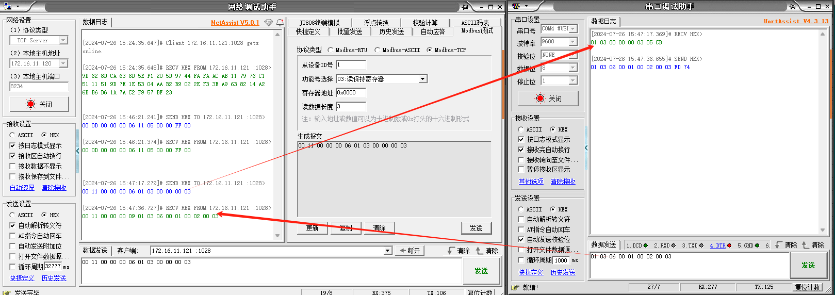Image resolution: width=835 pixels, height=295 pixels.
Task: Expand the TCP Server protocol type dropdown
Action: click(63, 40)
